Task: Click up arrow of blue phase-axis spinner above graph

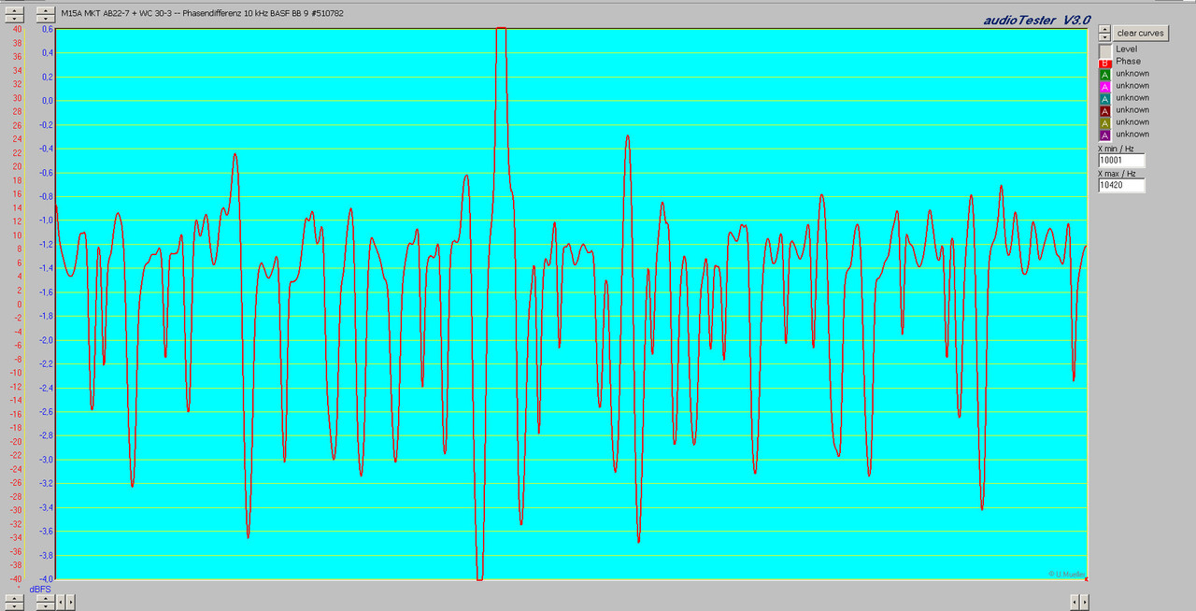Action: click(46, 10)
